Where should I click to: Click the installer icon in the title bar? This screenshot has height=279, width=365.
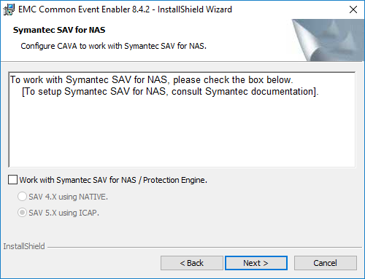9,9
